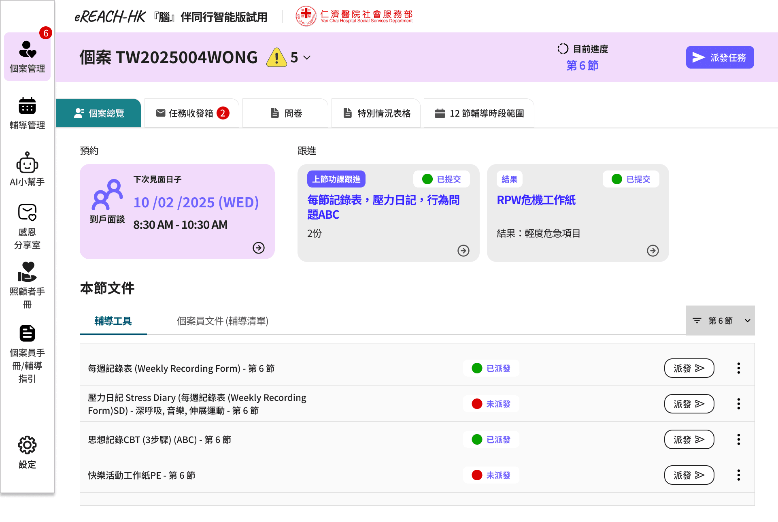
Task: Open the 12 節輔導時段範圍 tab
Action: coord(479,113)
